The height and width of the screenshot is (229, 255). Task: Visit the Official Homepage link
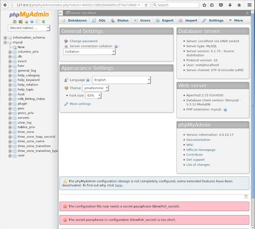[201, 150]
